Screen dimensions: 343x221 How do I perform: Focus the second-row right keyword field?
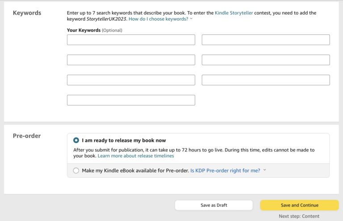[266, 60]
